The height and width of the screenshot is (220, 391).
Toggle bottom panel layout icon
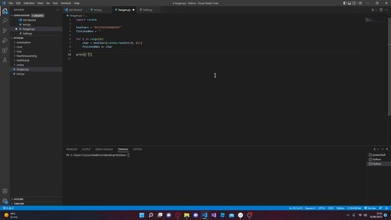pyautogui.click(x=349, y=3)
